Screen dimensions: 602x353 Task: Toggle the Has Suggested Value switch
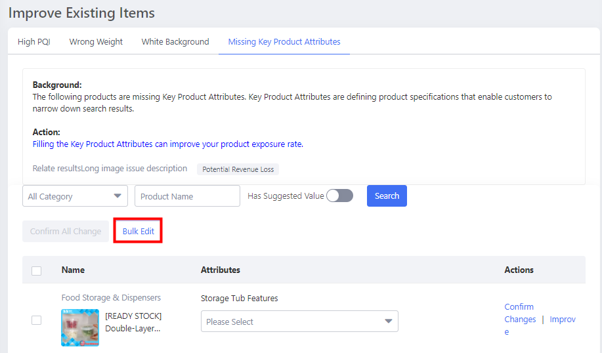[339, 196]
